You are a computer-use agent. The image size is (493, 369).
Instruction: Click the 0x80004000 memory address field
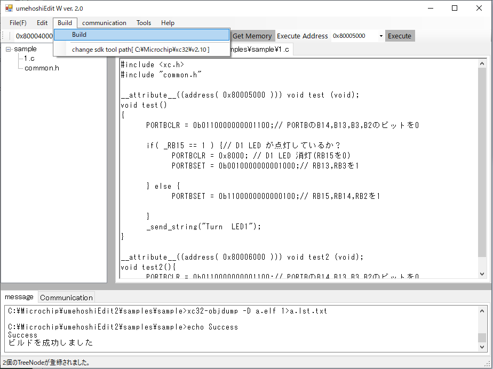[33, 36]
